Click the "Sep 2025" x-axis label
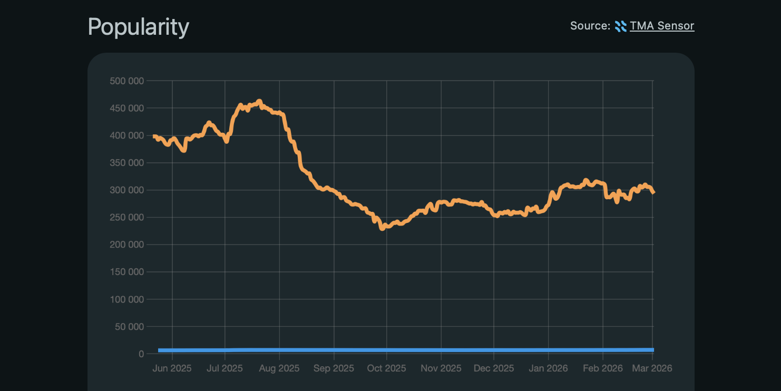 click(x=334, y=368)
